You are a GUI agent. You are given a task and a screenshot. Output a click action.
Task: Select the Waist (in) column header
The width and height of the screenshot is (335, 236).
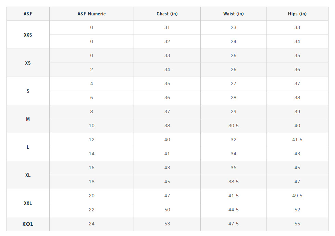[233, 14]
